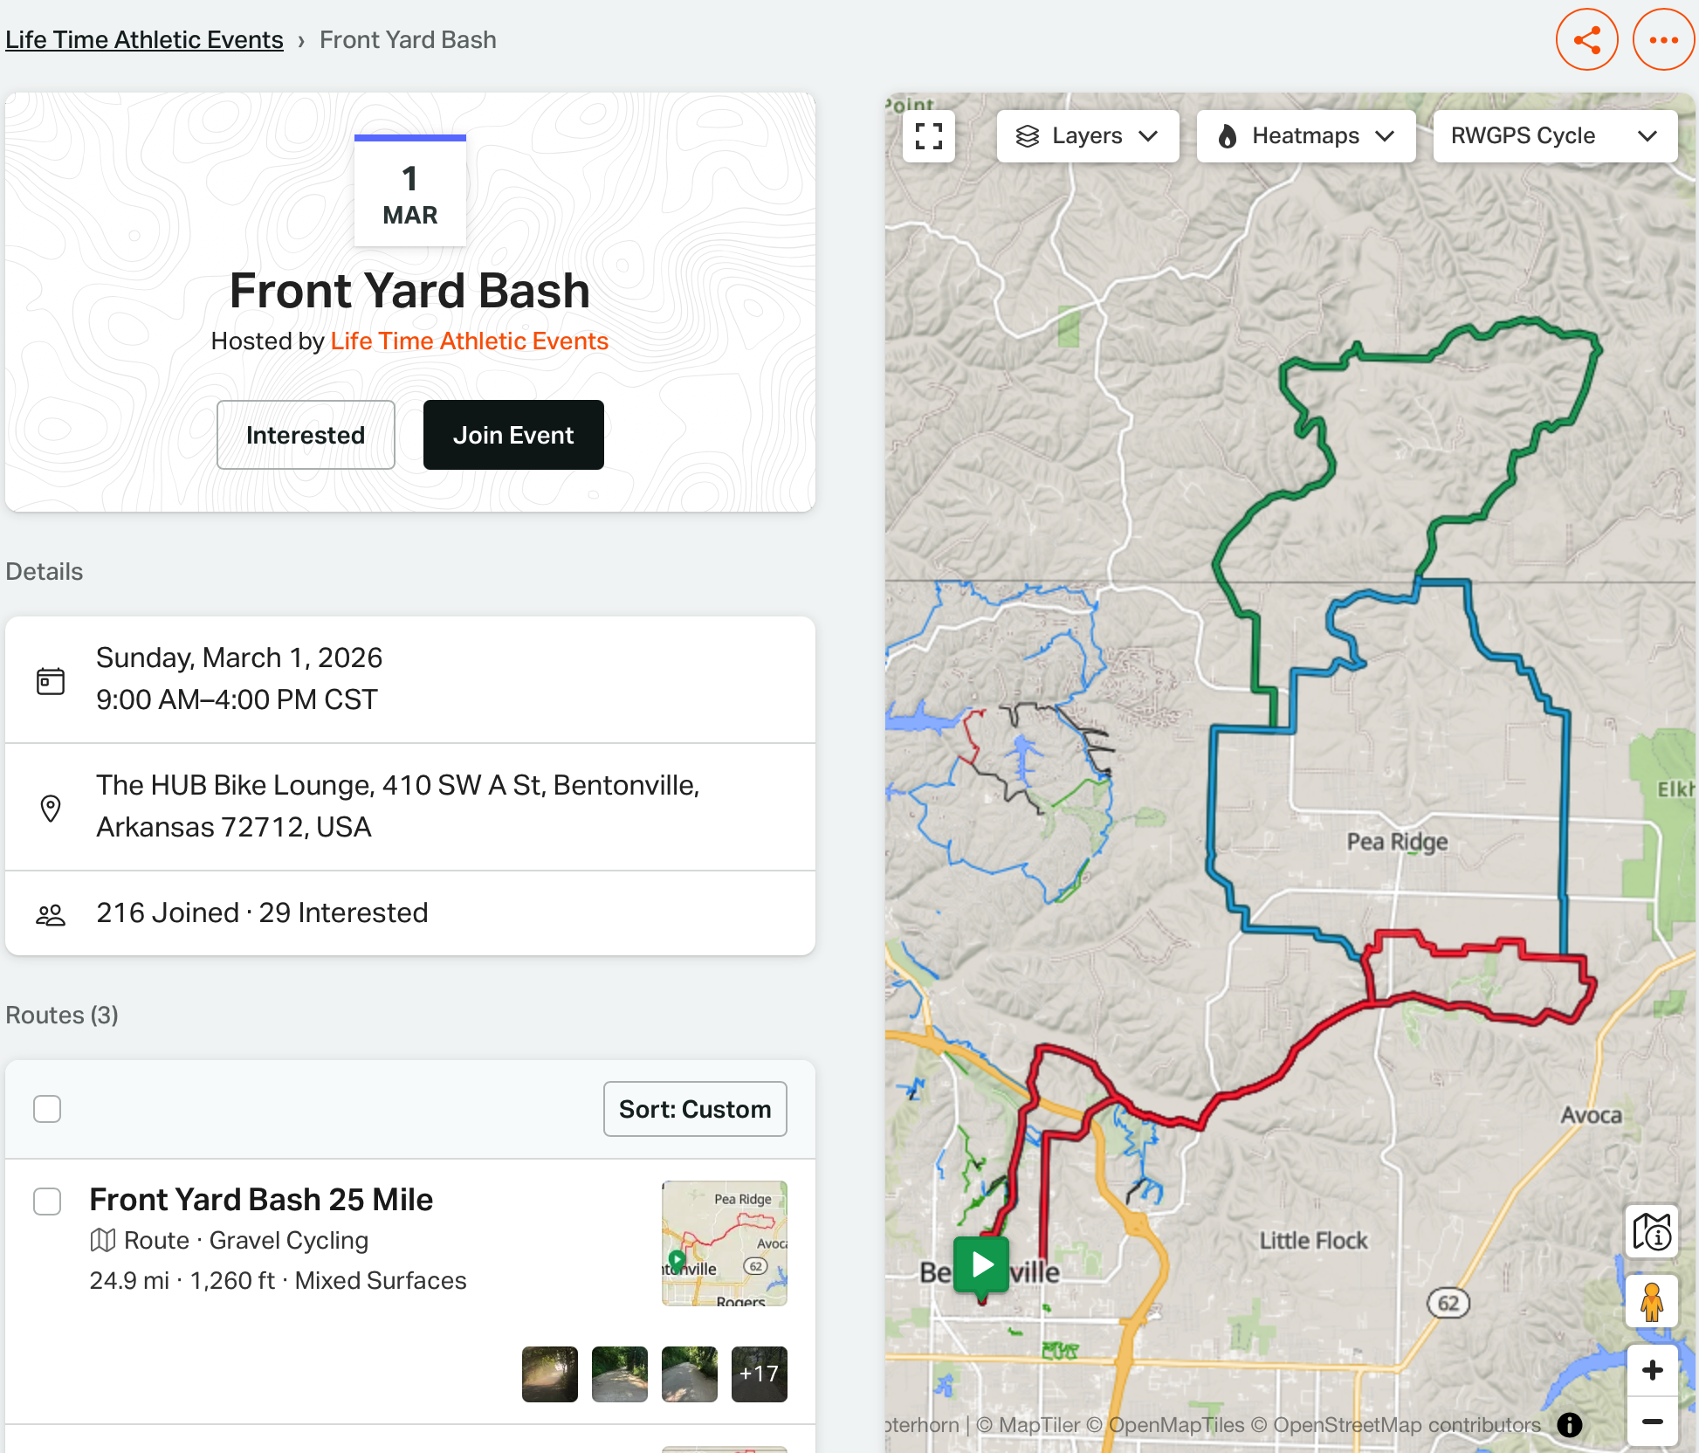Mark yourself as Interested
This screenshot has width=1699, height=1453.
[x=306, y=435]
